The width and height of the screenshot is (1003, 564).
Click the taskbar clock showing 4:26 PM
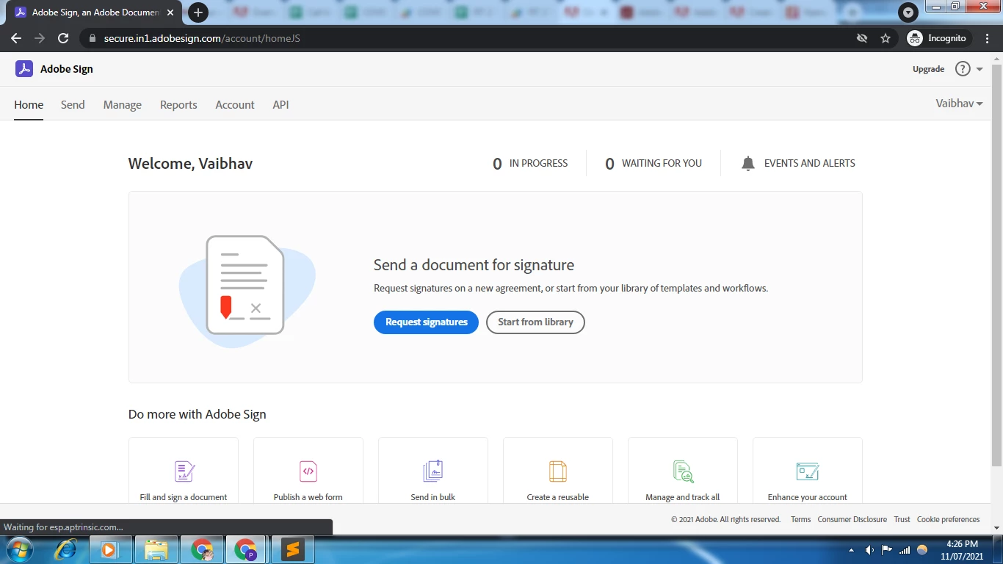click(x=962, y=550)
